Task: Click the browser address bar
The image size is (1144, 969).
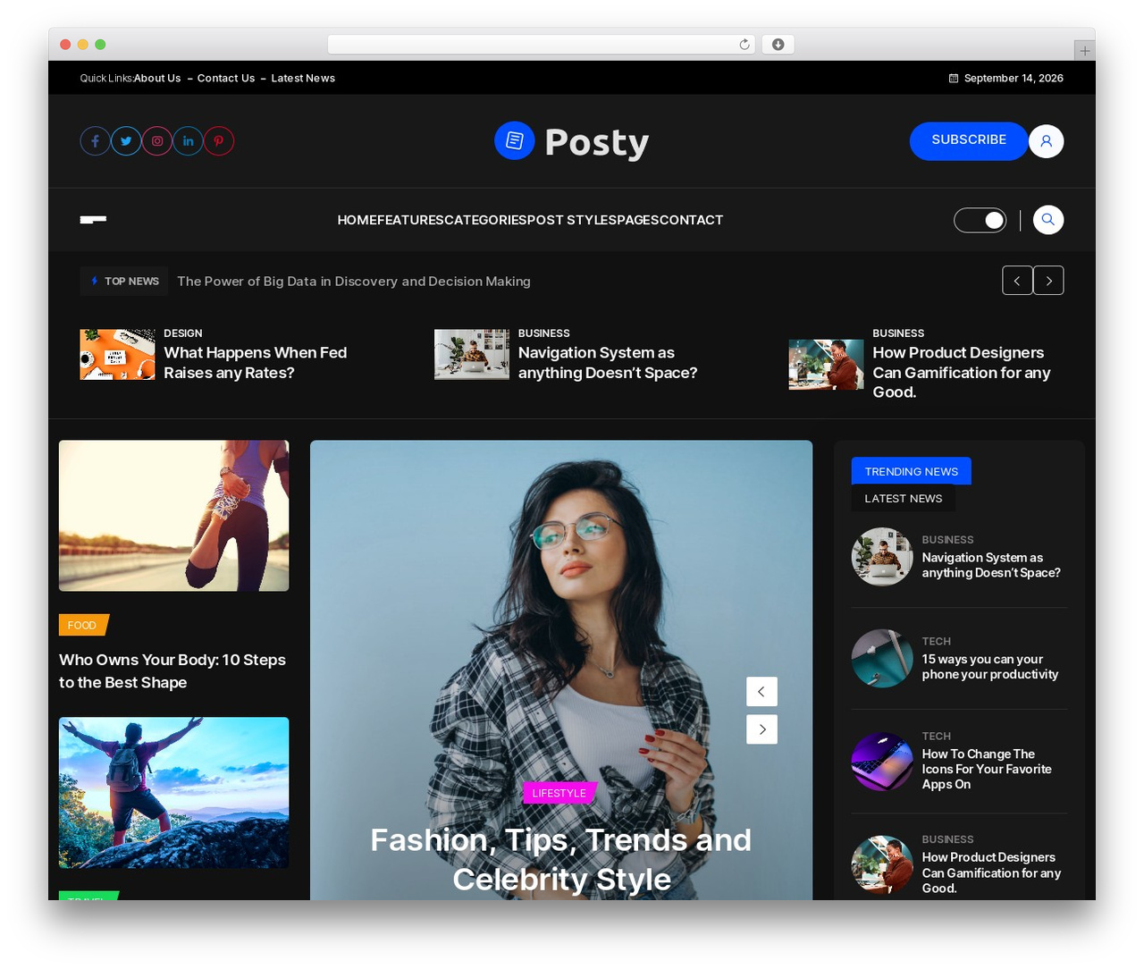Action: coord(542,45)
